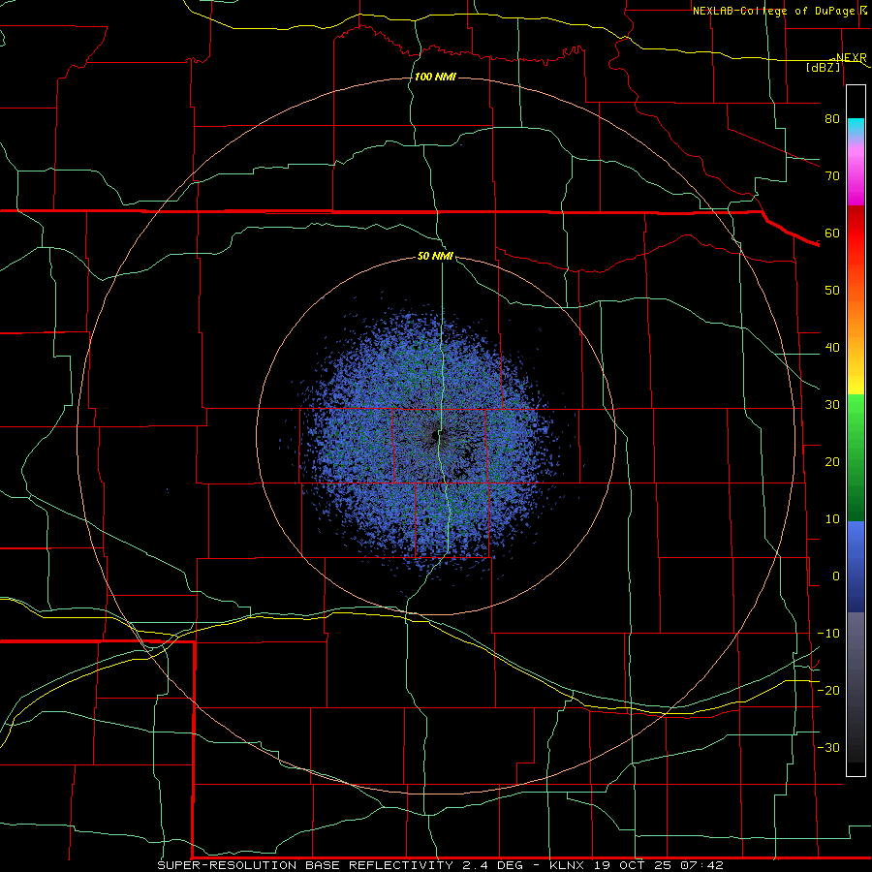This screenshot has width=872, height=872.
Task: Click the yellow 30-35 dBZ band of color bar
Action: [x=856, y=383]
